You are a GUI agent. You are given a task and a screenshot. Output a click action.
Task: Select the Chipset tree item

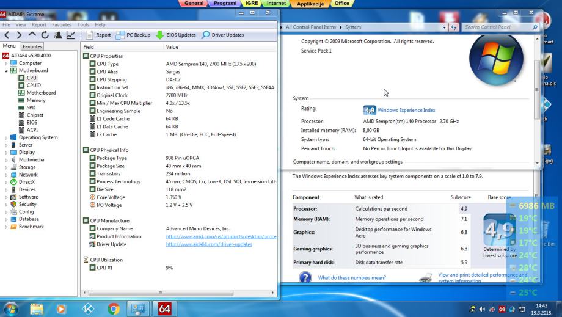pos(34,115)
